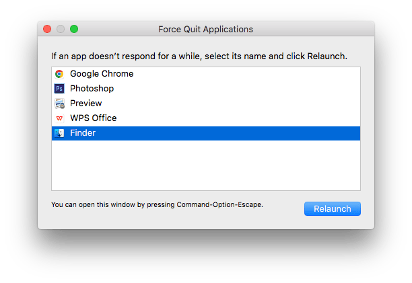Click the red WPS Office icon
This screenshot has width=412, height=283.
(x=59, y=118)
